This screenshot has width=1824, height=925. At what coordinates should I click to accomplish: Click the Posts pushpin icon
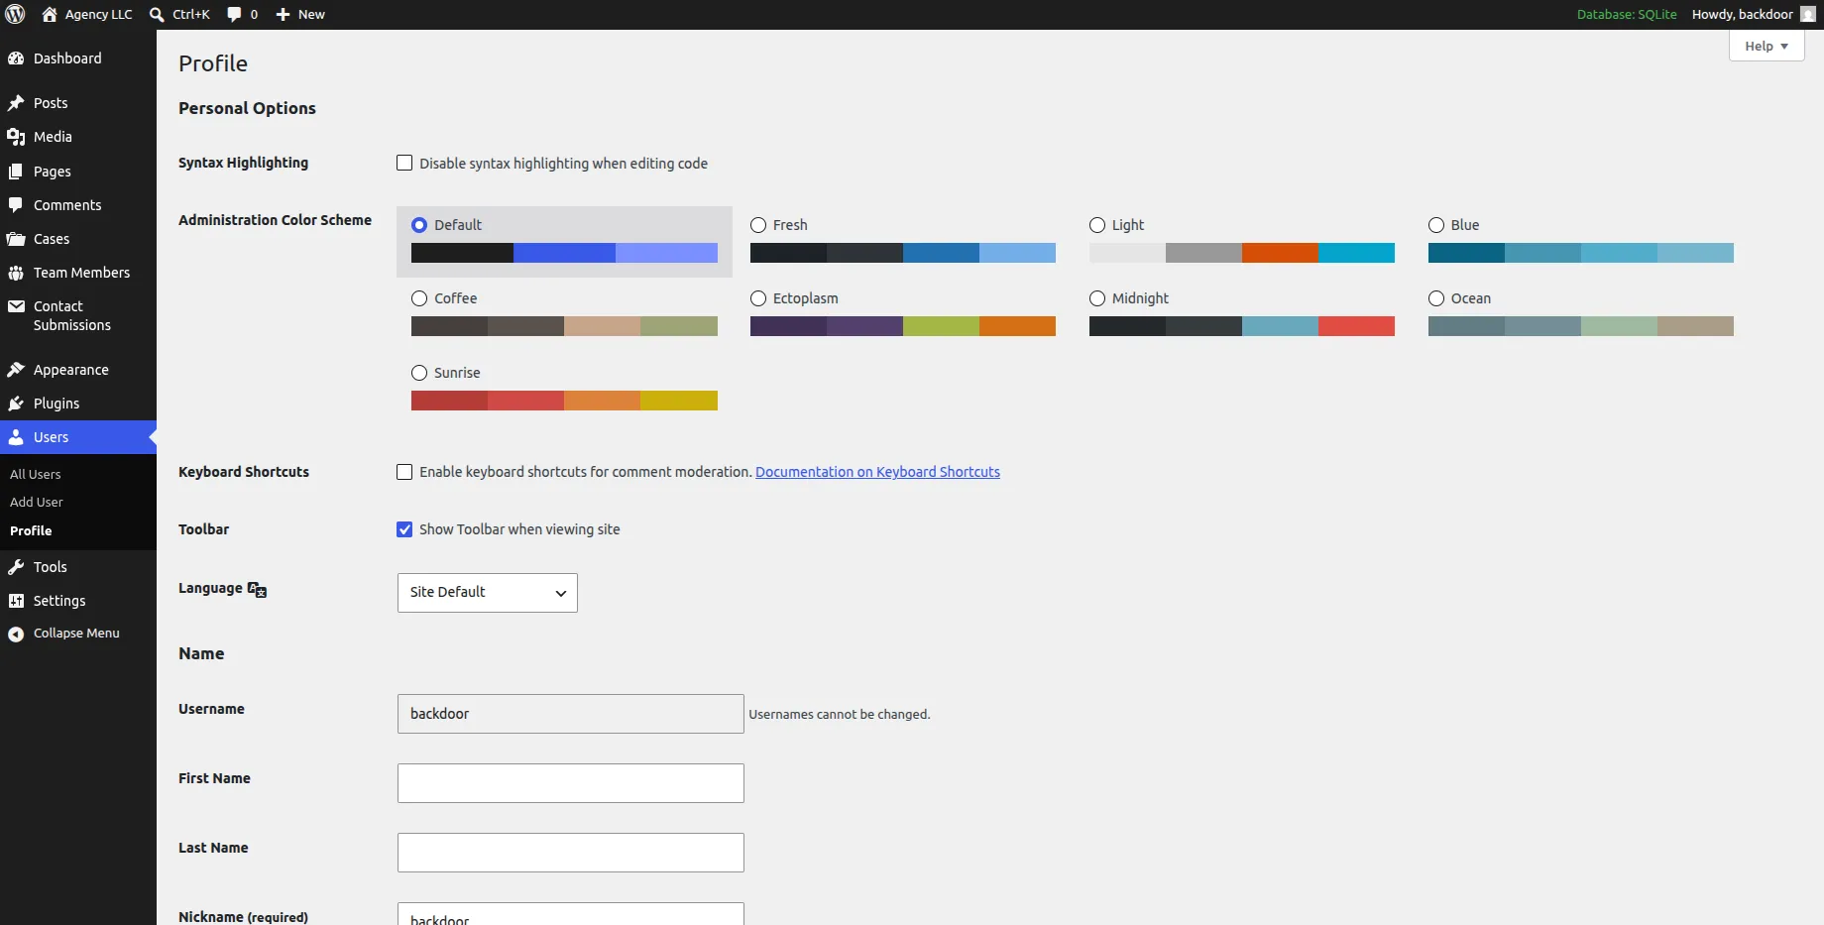[16, 103]
